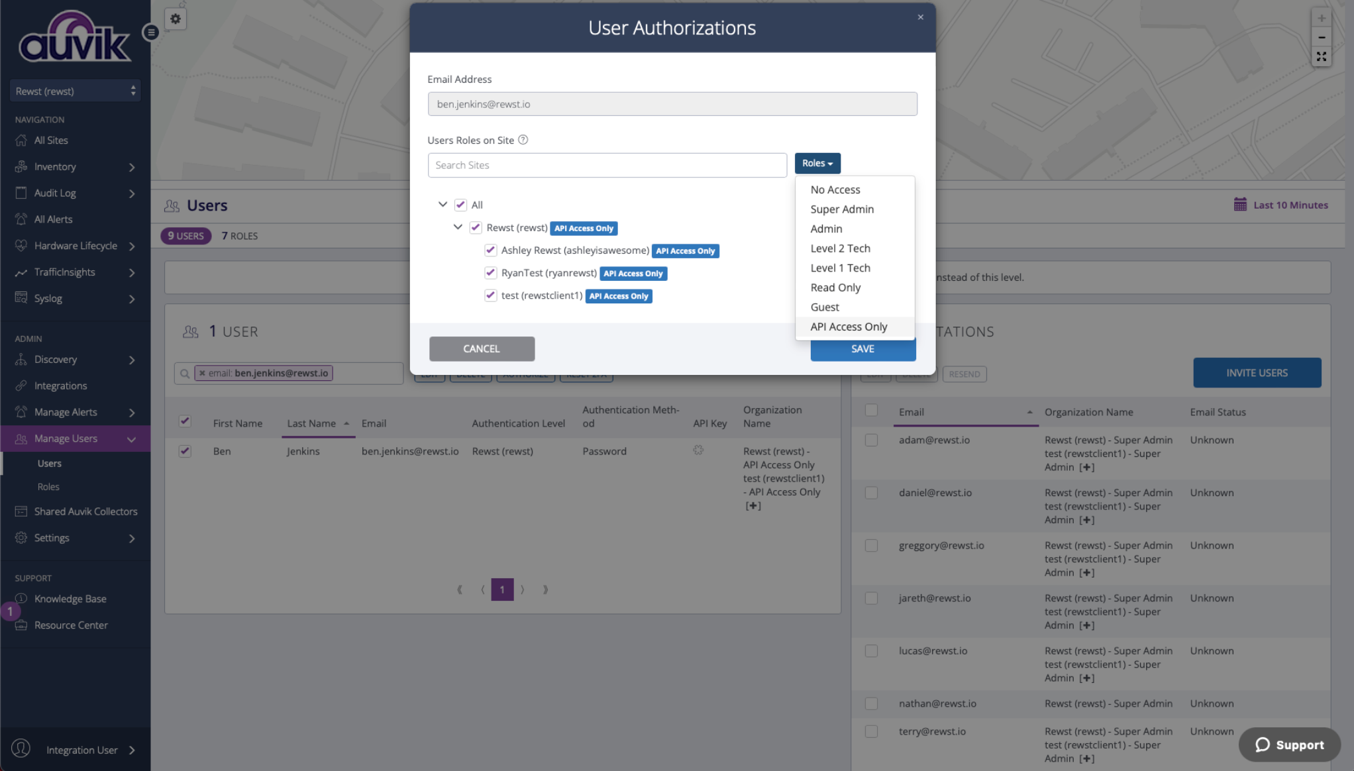Viewport: 1354px width, 771px height.
Task: Select the adam@rewst.io invitation checkbox
Action: pos(871,440)
